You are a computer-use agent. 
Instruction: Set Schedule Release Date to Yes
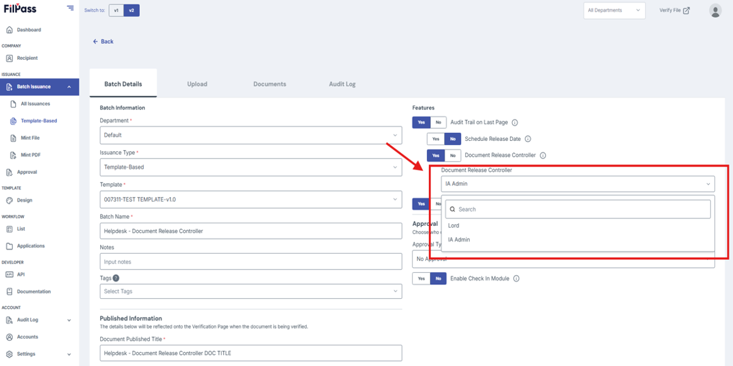click(436, 139)
